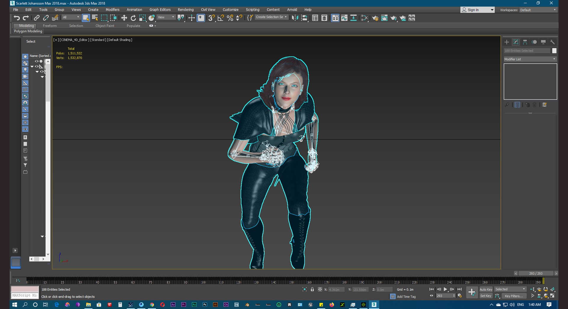
Task: Open the Modifiers menu
Action: coord(112,9)
